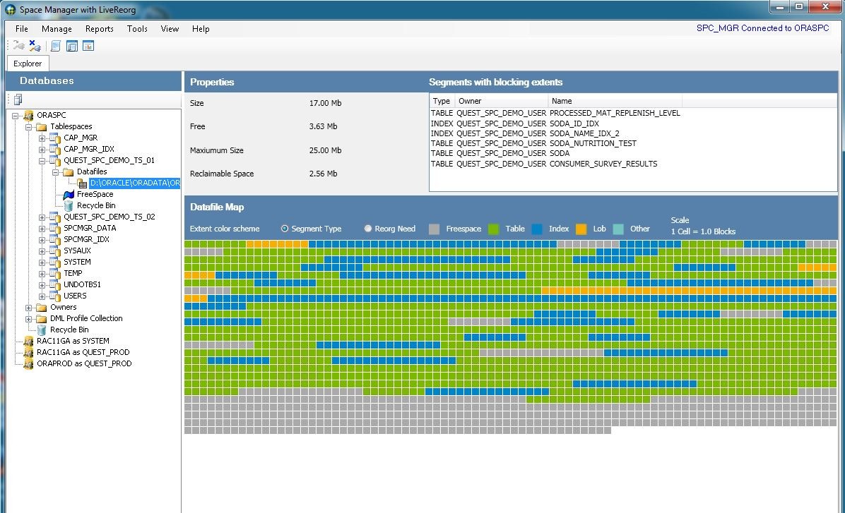The width and height of the screenshot is (845, 513).
Task: Select the Segment Type radio button
Action: 285,229
